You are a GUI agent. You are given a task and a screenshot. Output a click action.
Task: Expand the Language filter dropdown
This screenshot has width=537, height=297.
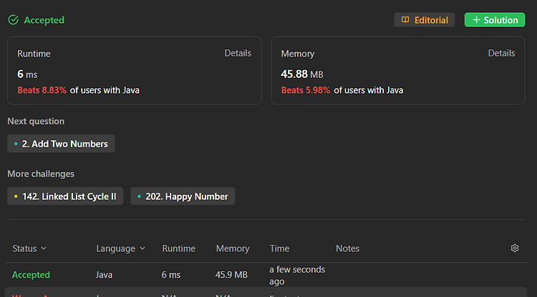click(120, 248)
